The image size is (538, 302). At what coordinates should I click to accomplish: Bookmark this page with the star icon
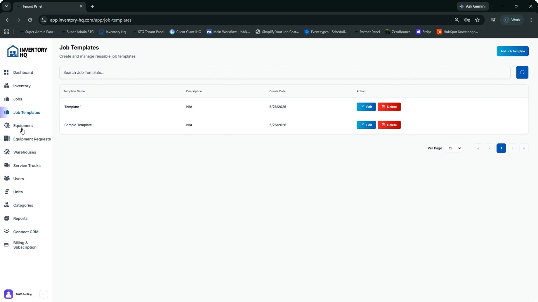click(x=477, y=20)
